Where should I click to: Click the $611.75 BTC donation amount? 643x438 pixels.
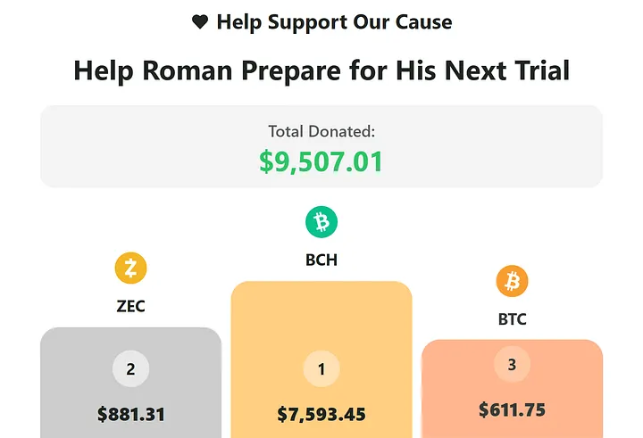(513, 409)
